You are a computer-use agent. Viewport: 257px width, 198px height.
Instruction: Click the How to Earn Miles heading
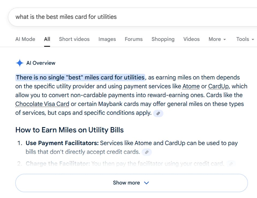coord(70,130)
